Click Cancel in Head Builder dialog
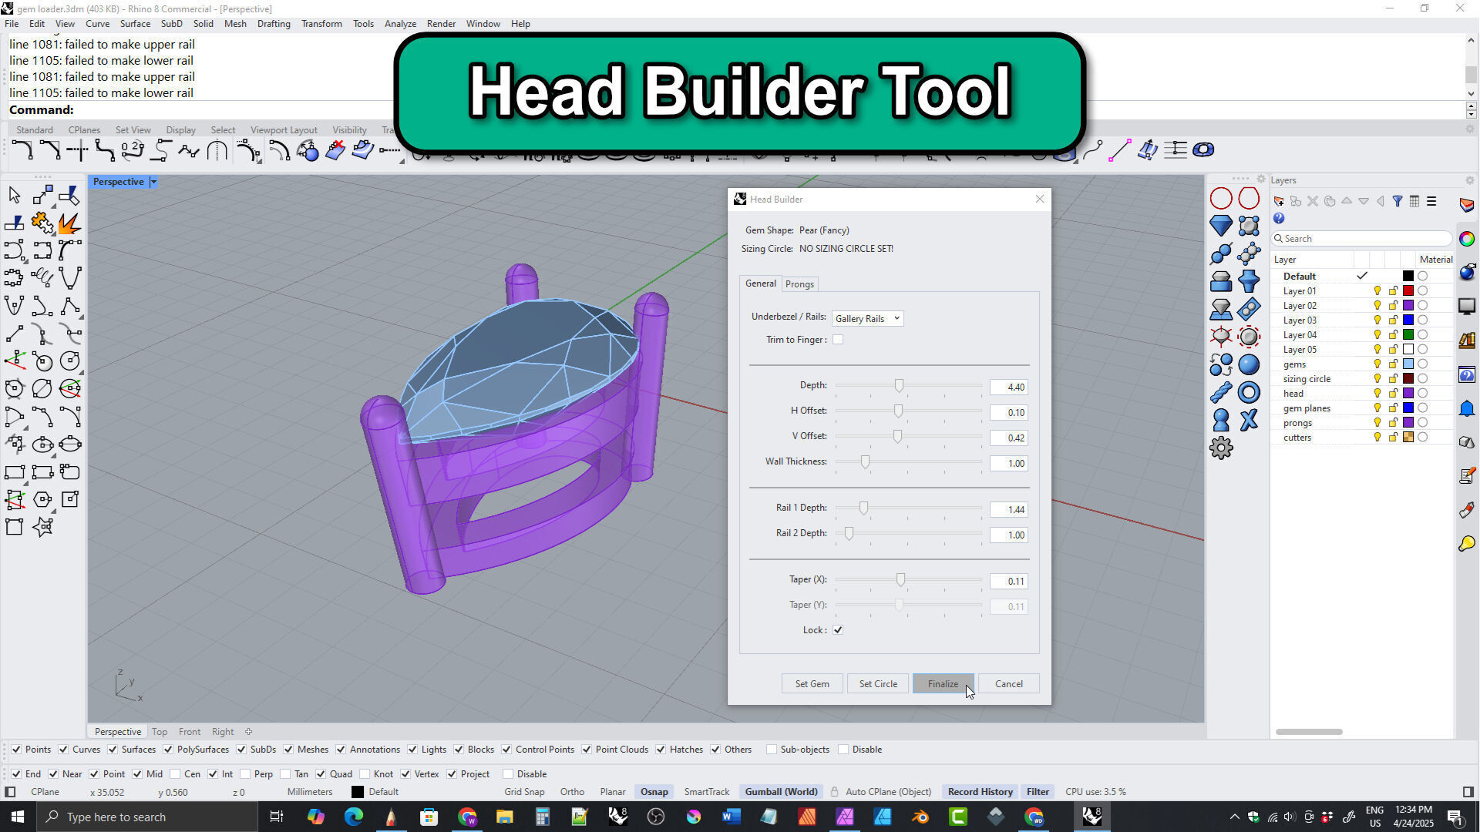 click(1008, 684)
